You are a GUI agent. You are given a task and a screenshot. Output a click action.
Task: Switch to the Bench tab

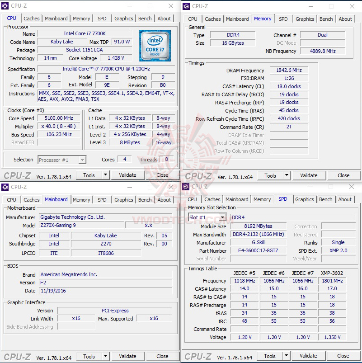click(x=145, y=19)
